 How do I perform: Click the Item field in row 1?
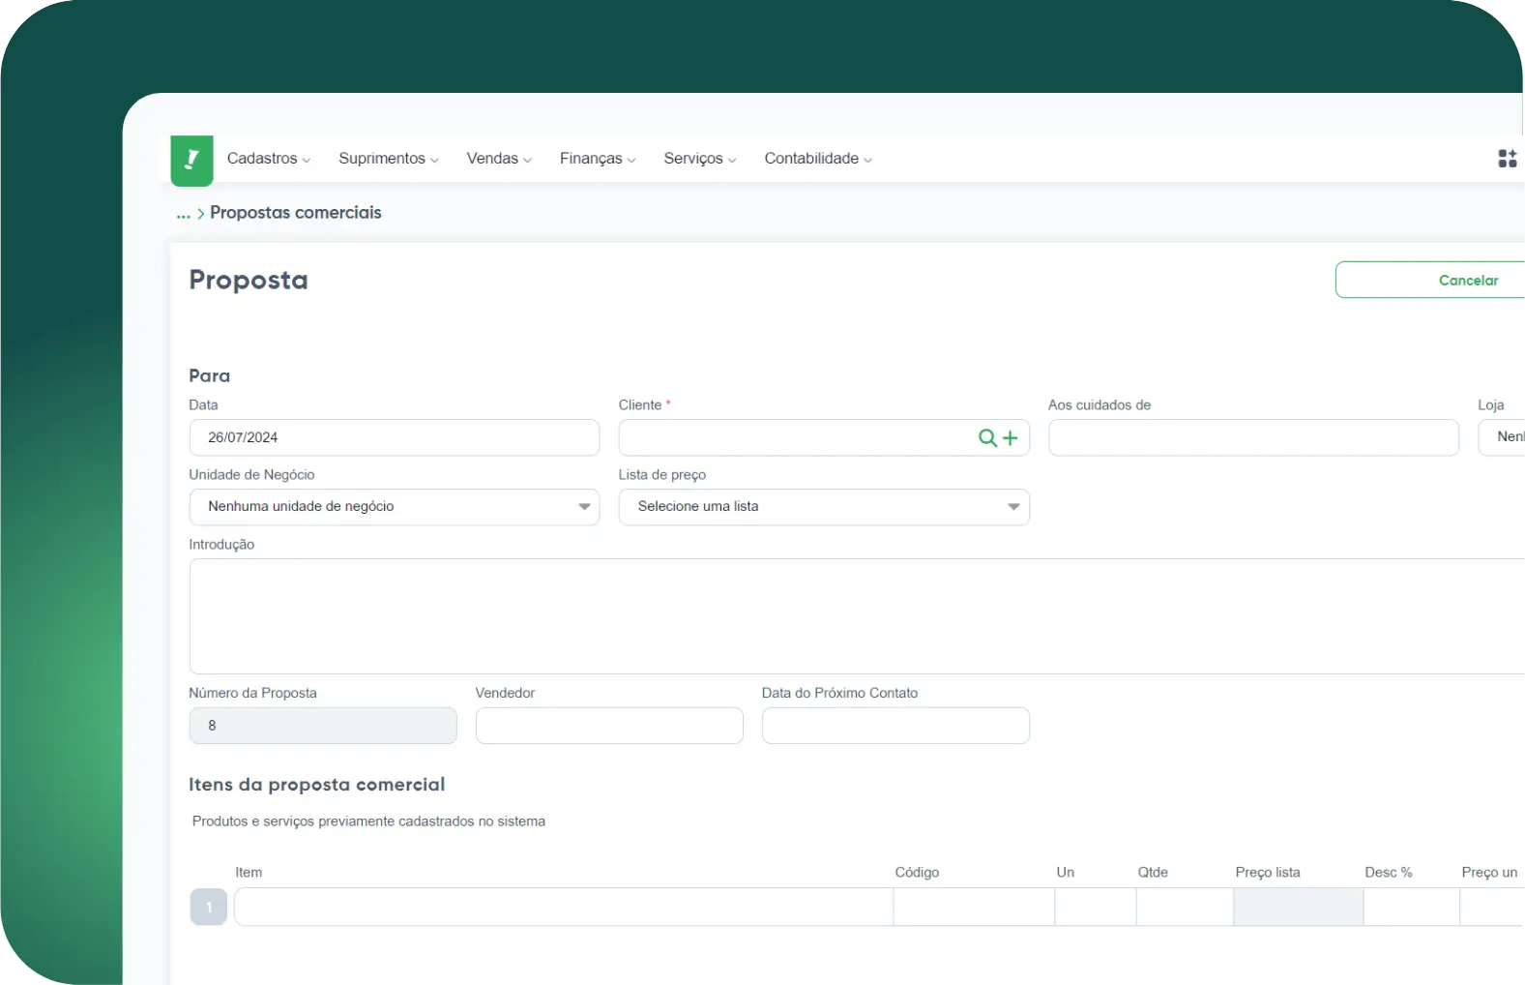564,908
